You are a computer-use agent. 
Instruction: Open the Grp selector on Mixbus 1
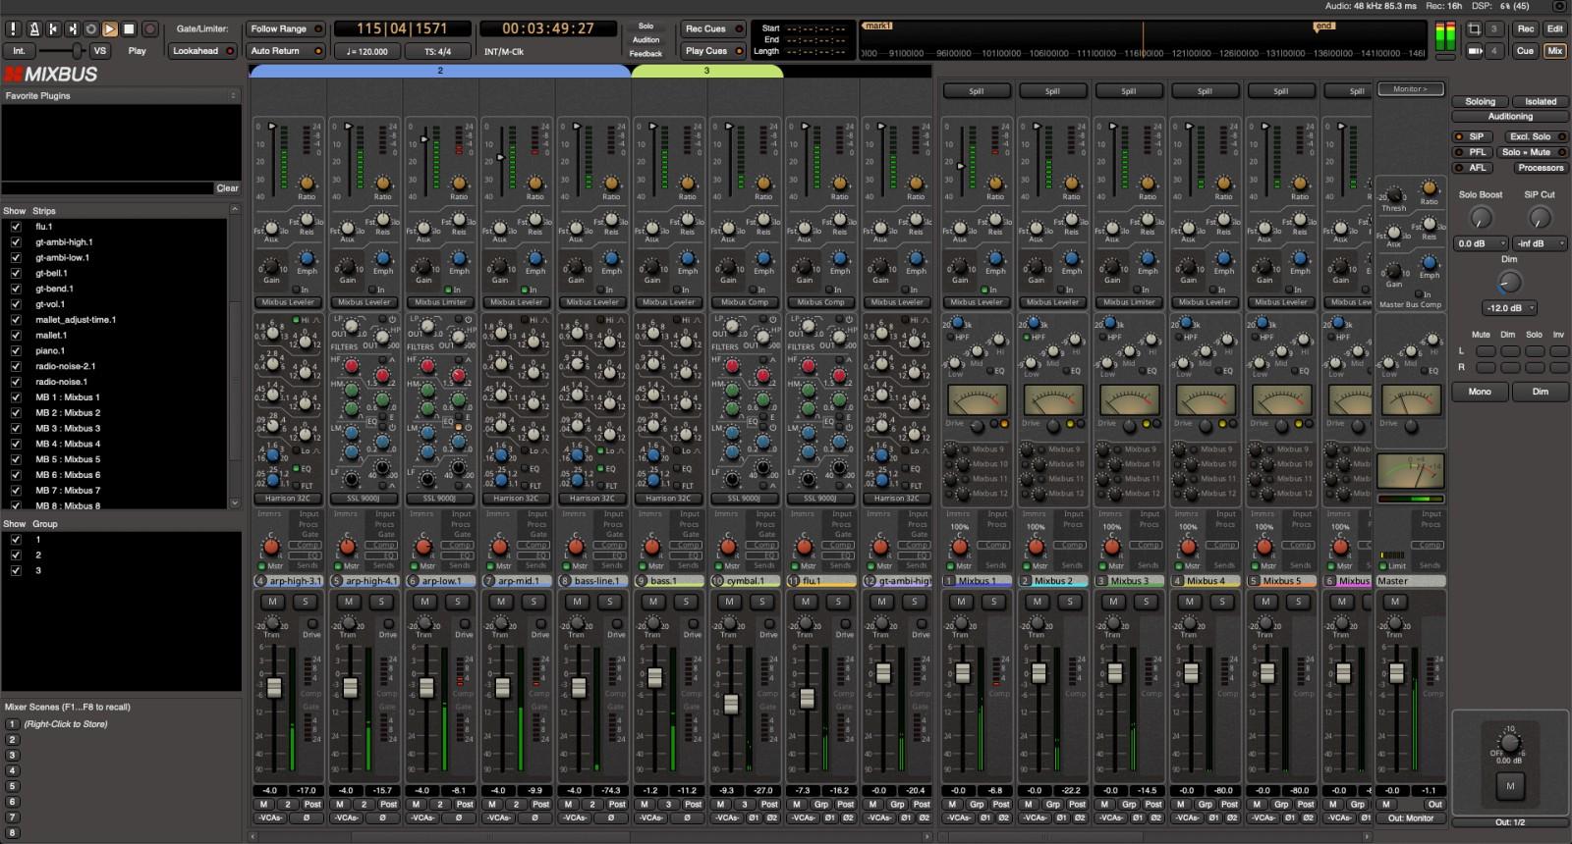point(977,805)
